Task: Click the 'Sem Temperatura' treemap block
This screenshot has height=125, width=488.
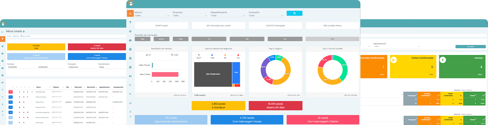Action: [x=213, y=74]
